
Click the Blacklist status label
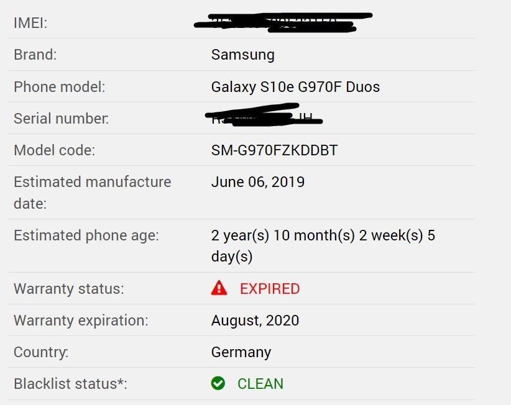tap(70, 383)
